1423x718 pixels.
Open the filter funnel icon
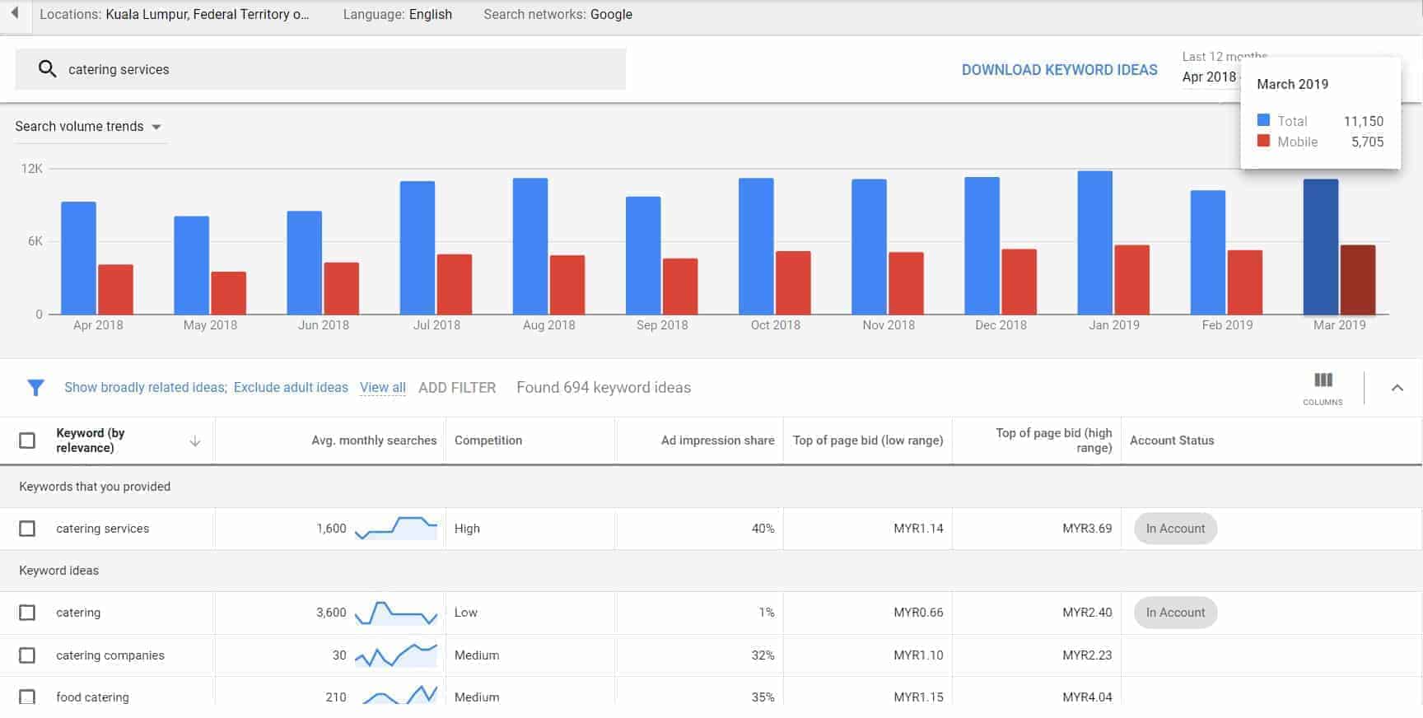coord(35,388)
